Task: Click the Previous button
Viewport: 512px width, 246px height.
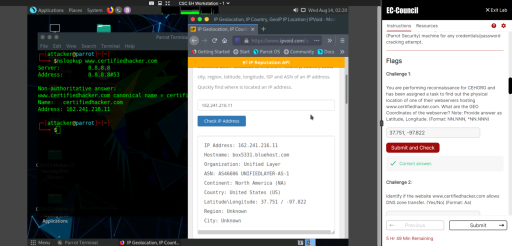Action: pyautogui.click(x=415, y=225)
